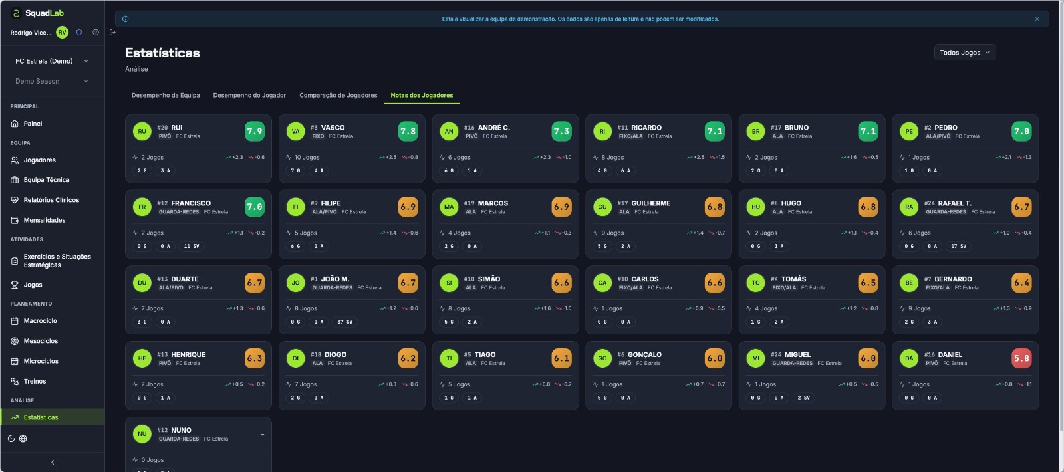Click the shield icon beside the user name
Viewport: 1064px width, 472px height.
click(79, 32)
